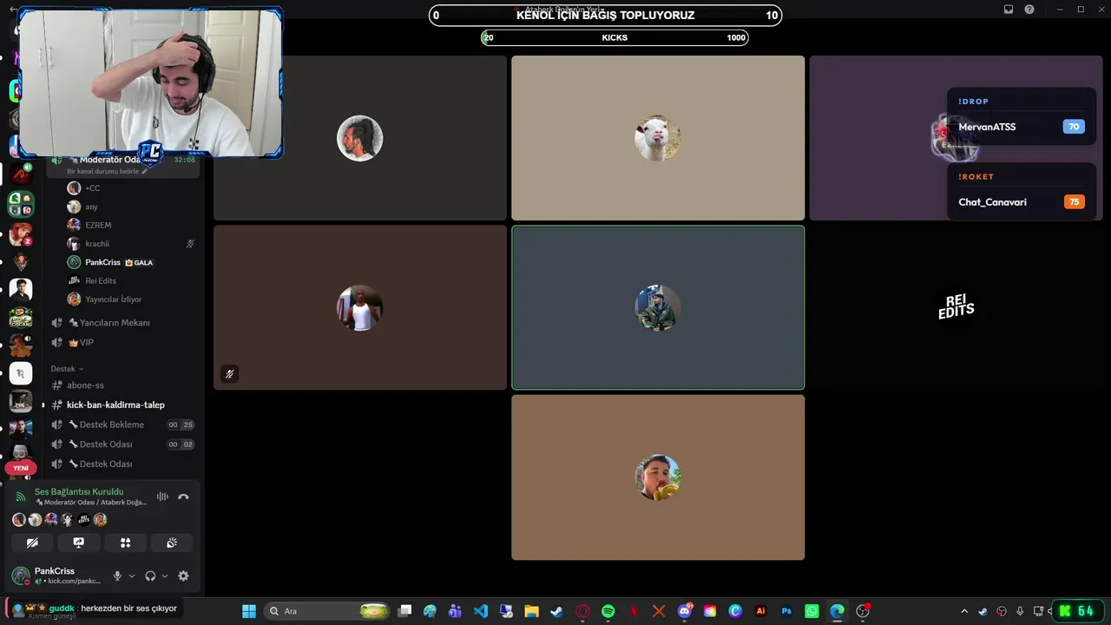1111x625 pixels.
Task: Show hidden system tray icons
Action: pyautogui.click(x=963, y=611)
